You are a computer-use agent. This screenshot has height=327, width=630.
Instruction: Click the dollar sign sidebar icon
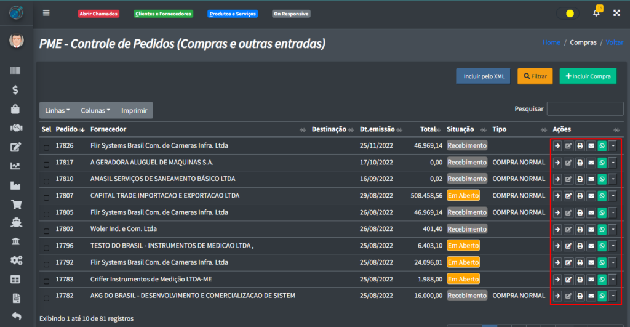point(16,90)
